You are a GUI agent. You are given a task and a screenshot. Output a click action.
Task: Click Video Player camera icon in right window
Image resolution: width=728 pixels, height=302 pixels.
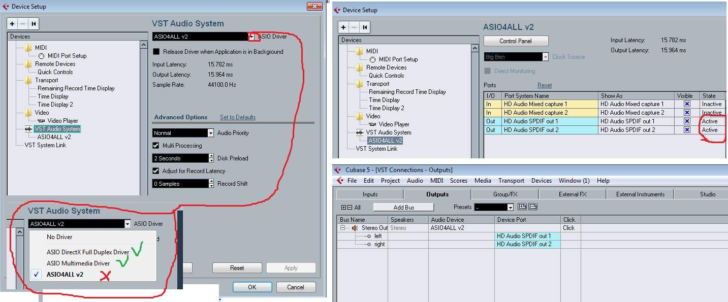[x=373, y=124]
